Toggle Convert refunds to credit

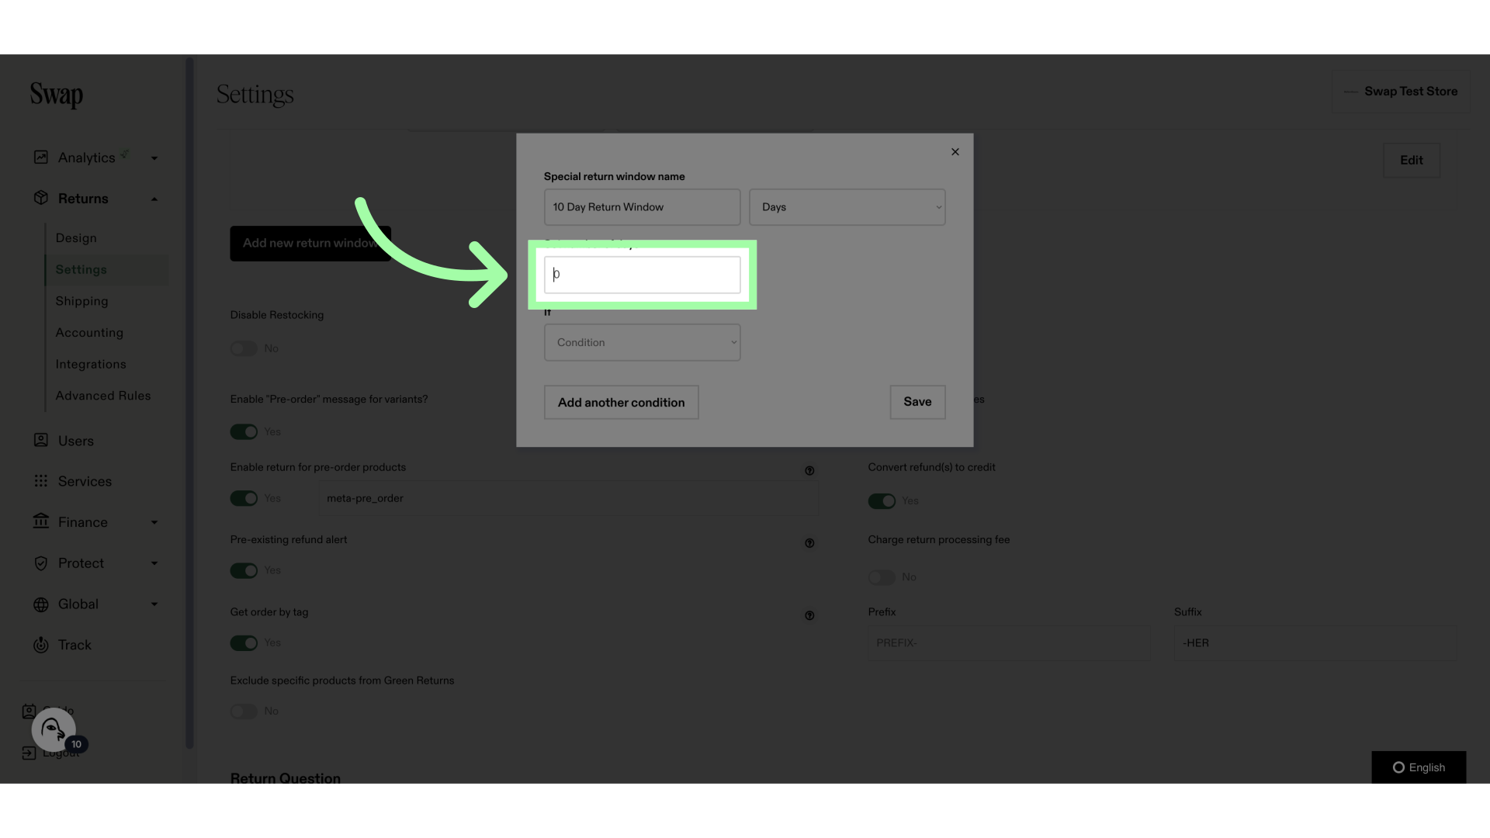pyautogui.click(x=881, y=501)
